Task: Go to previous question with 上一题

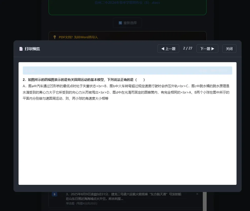Action: pos(168,49)
